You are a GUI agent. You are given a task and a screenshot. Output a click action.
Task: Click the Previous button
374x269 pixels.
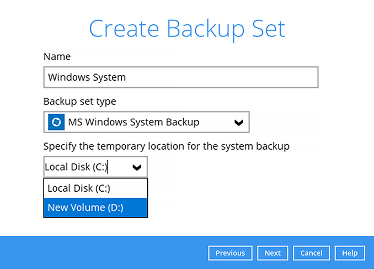(x=230, y=253)
